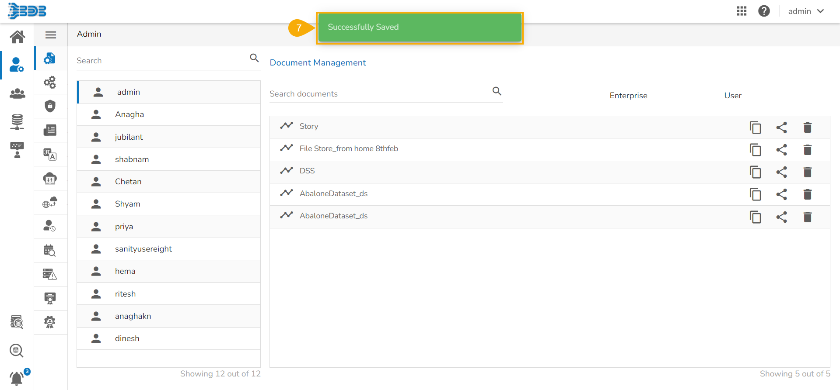Delete the DSS document

[x=808, y=172]
